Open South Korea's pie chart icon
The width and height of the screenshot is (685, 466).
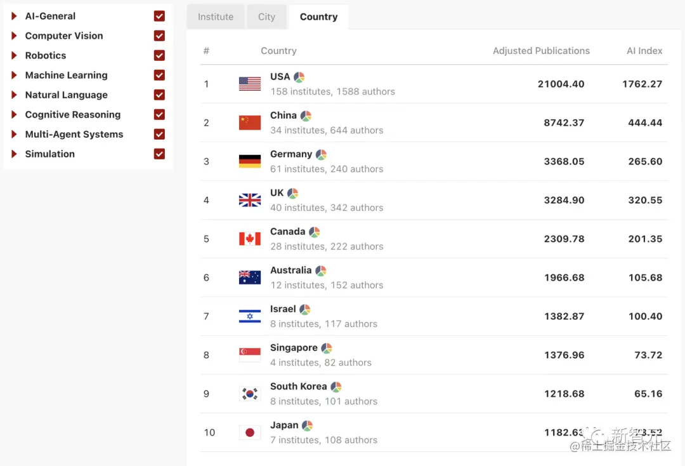[336, 387]
